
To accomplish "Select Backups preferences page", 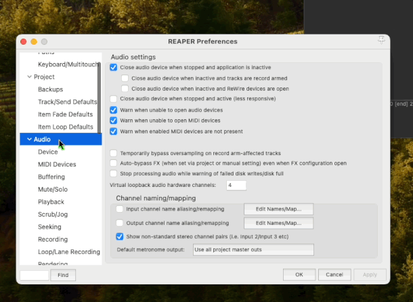I will click(x=51, y=89).
